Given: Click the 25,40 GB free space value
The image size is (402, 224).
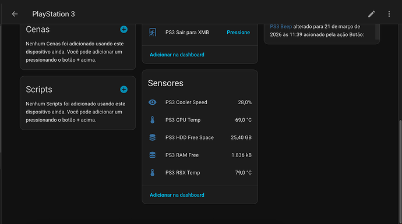Looking at the screenshot, I should click(x=241, y=137).
